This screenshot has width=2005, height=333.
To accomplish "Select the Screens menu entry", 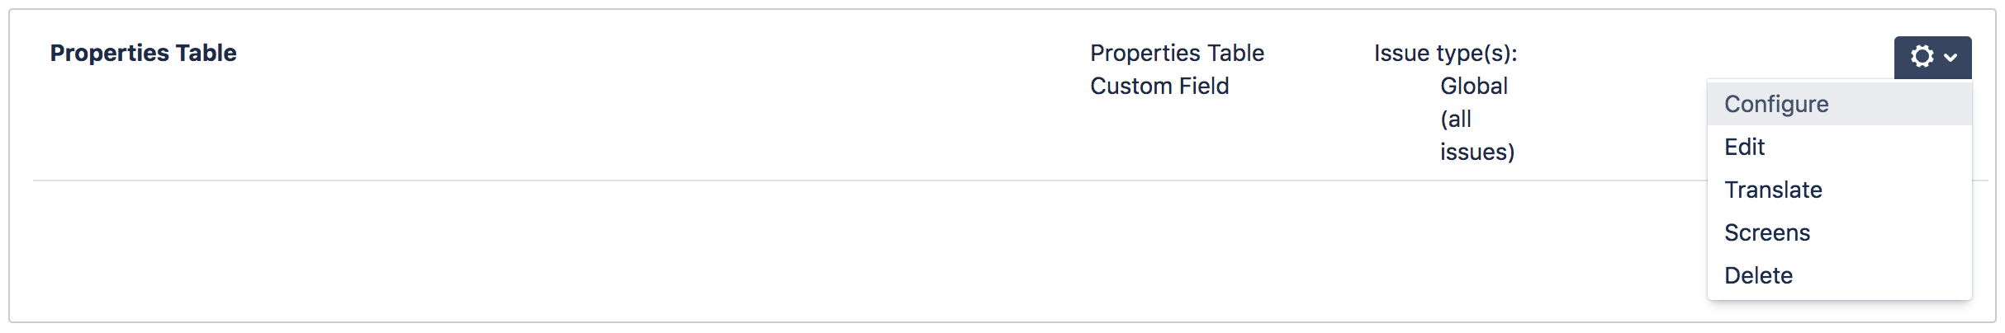I will [x=1767, y=232].
